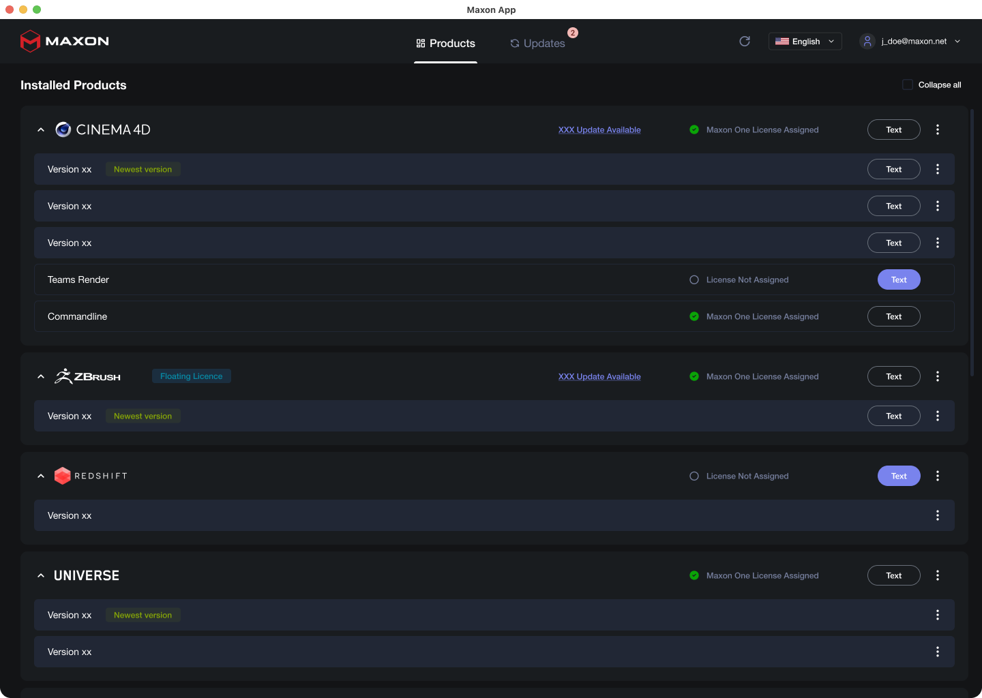Click Text button in ZBrush header

coord(894,376)
